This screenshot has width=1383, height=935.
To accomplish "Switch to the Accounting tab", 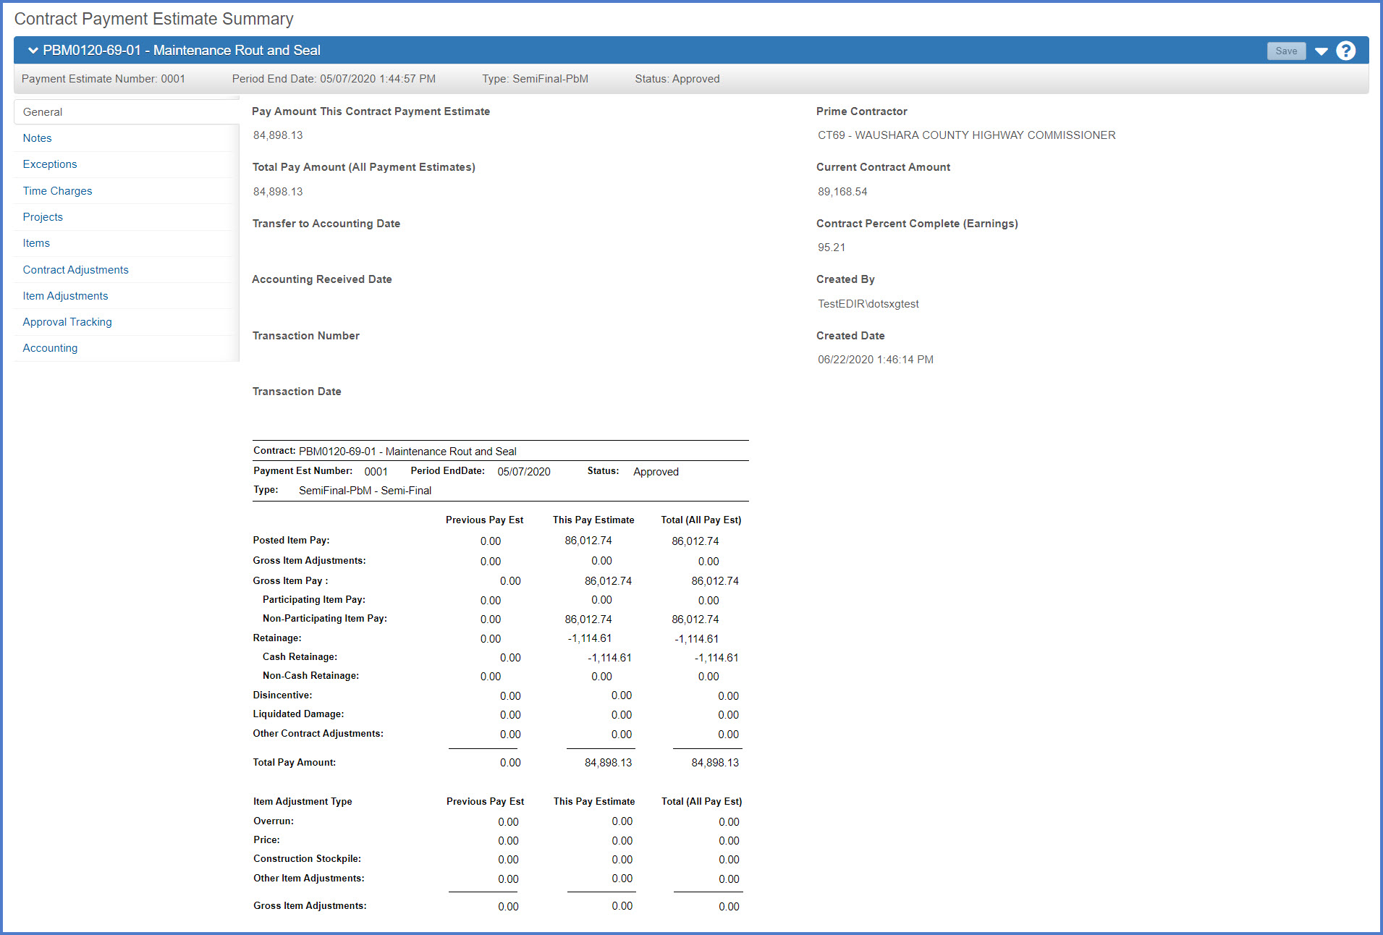I will click(x=50, y=348).
